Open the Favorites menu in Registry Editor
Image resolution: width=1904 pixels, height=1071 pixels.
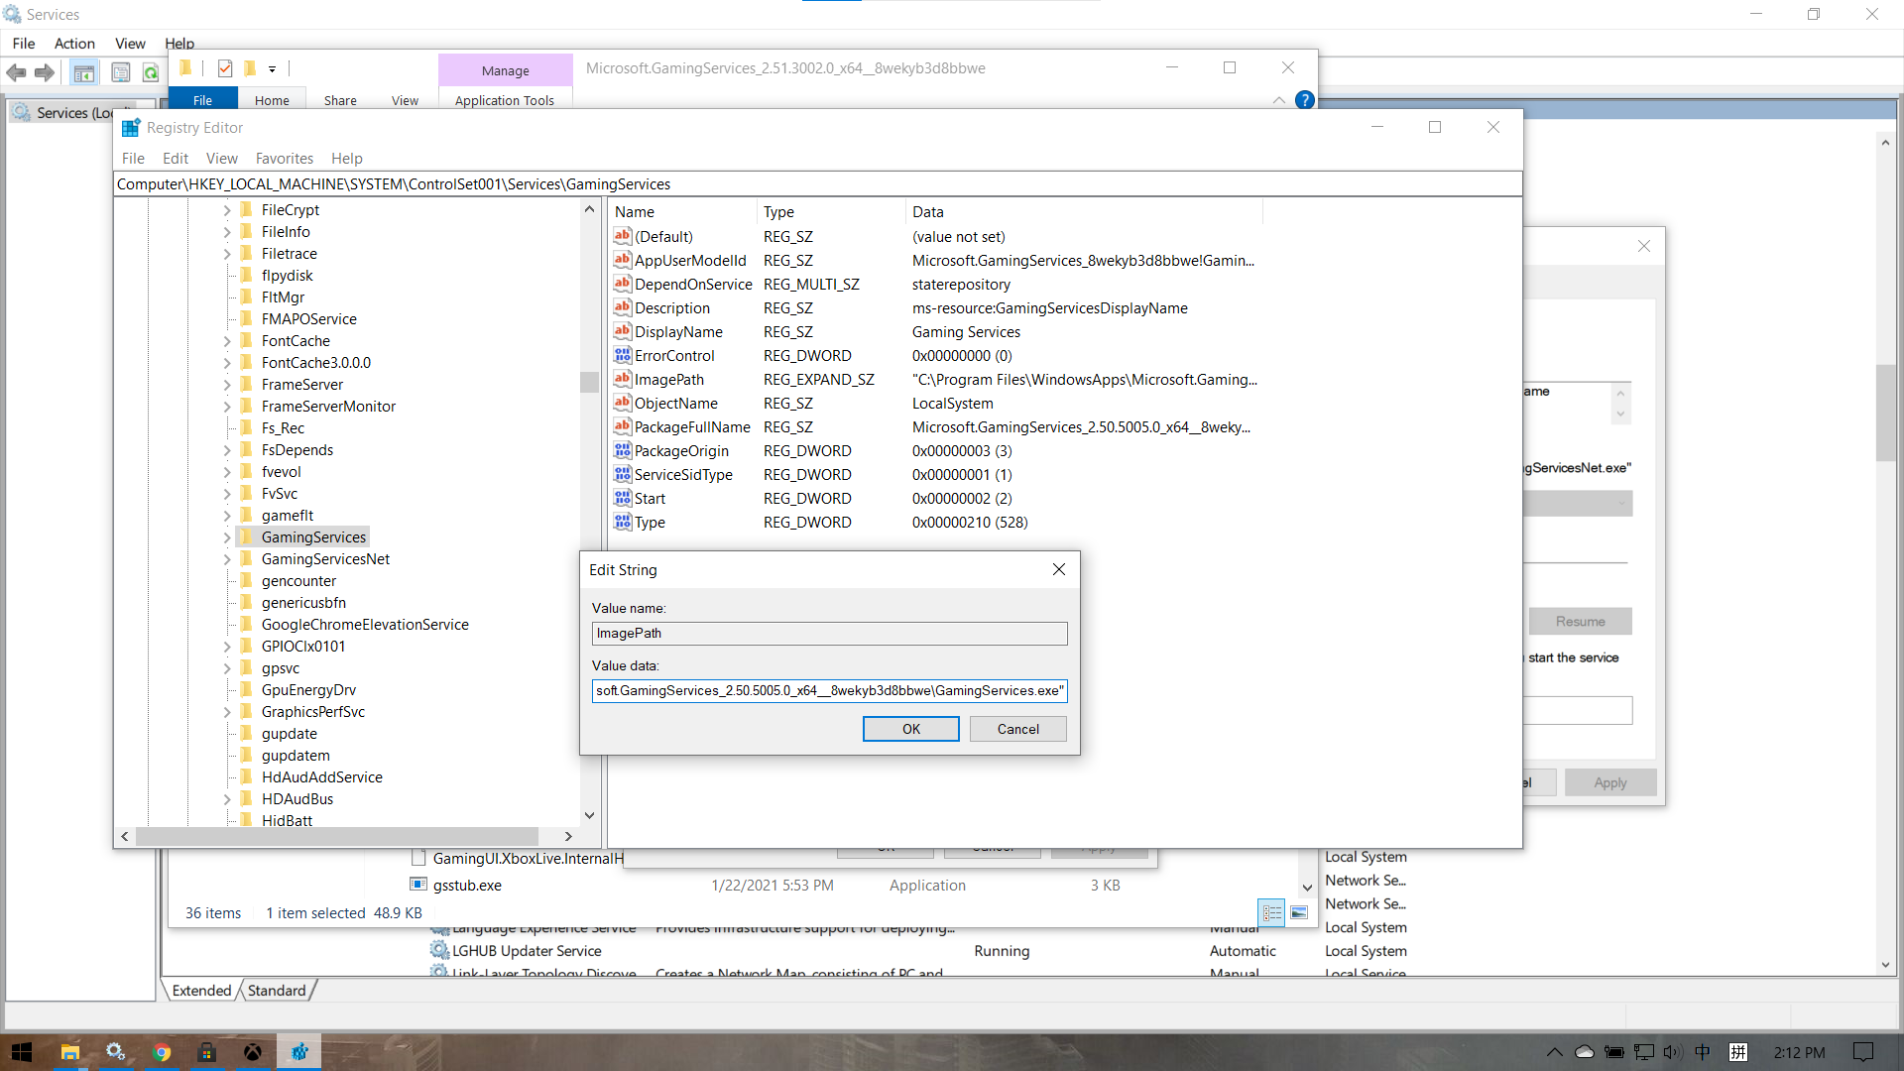pos(284,159)
